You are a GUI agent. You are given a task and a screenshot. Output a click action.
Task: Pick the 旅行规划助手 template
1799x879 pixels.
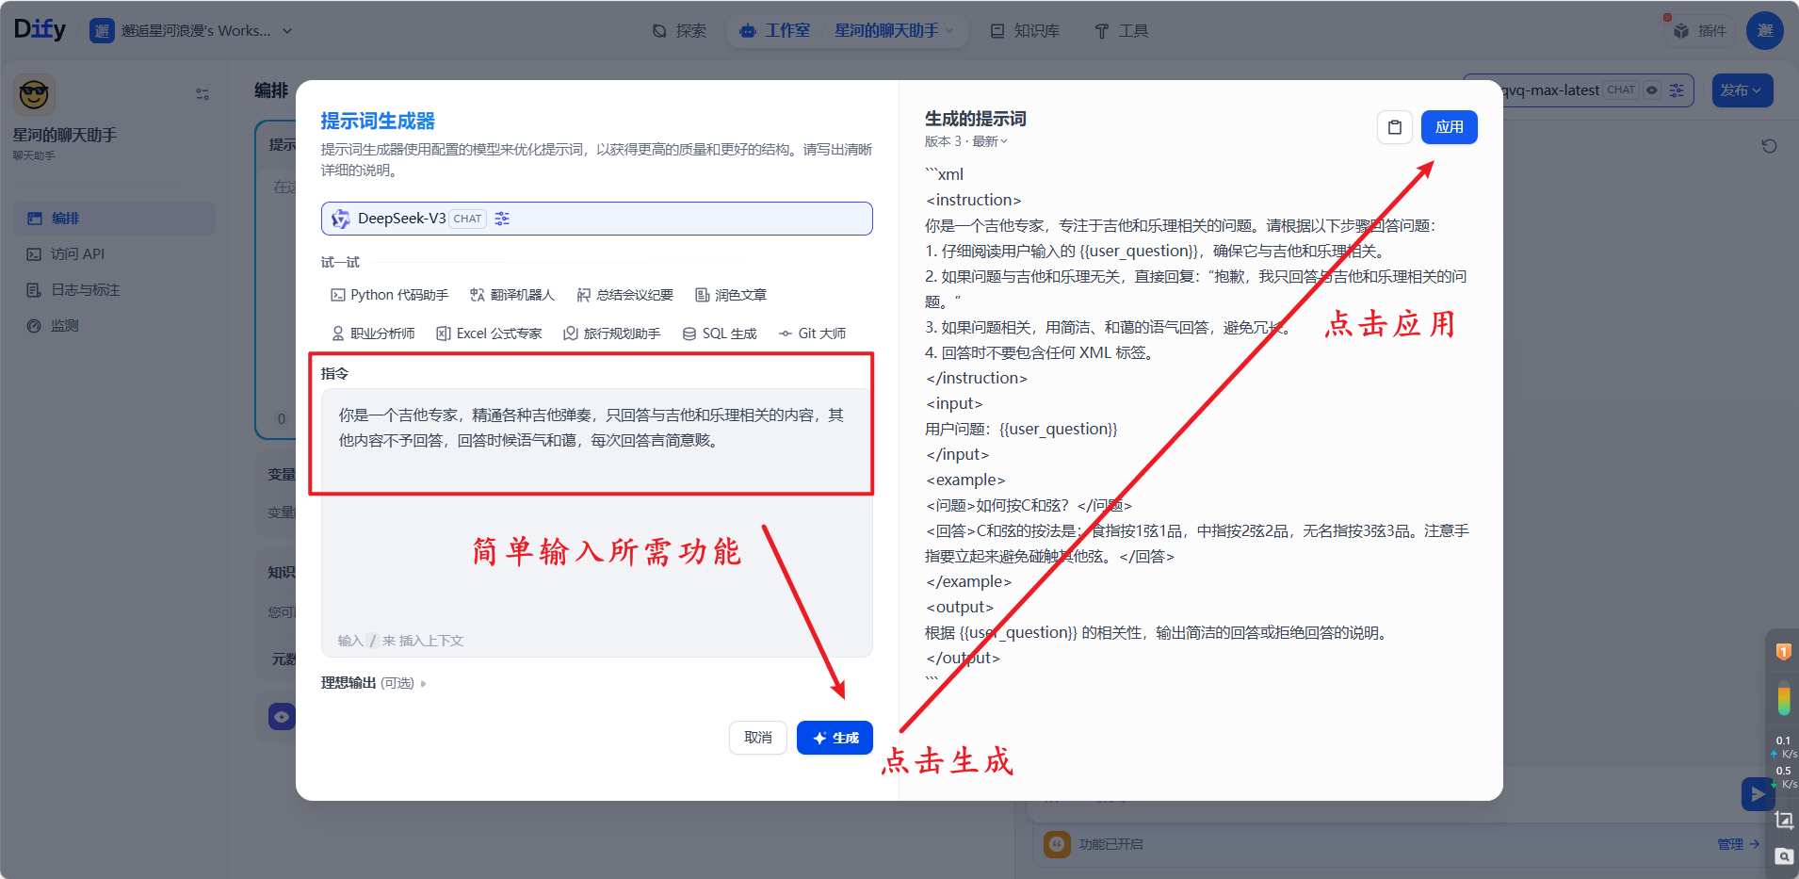click(x=612, y=334)
